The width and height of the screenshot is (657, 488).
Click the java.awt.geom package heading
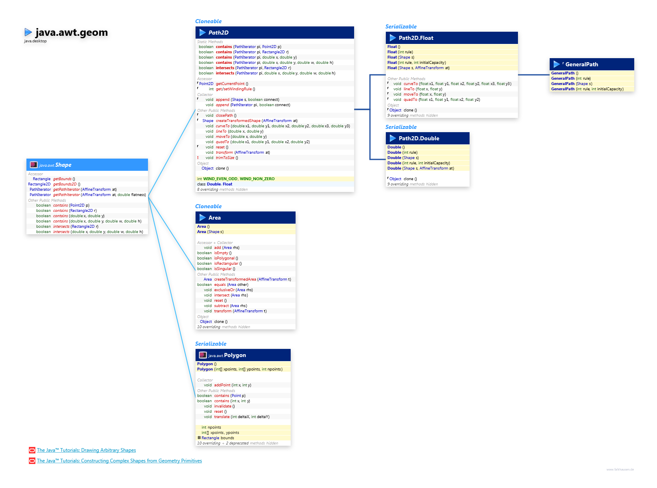tap(72, 32)
